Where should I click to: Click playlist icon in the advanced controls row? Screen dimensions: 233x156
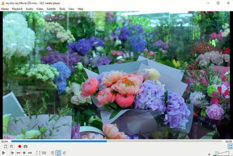11,146
